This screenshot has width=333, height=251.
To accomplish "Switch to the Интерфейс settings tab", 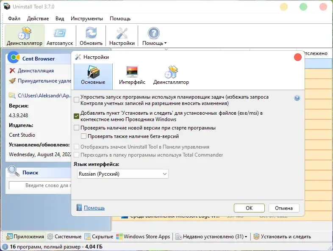I will pos(132,76).
